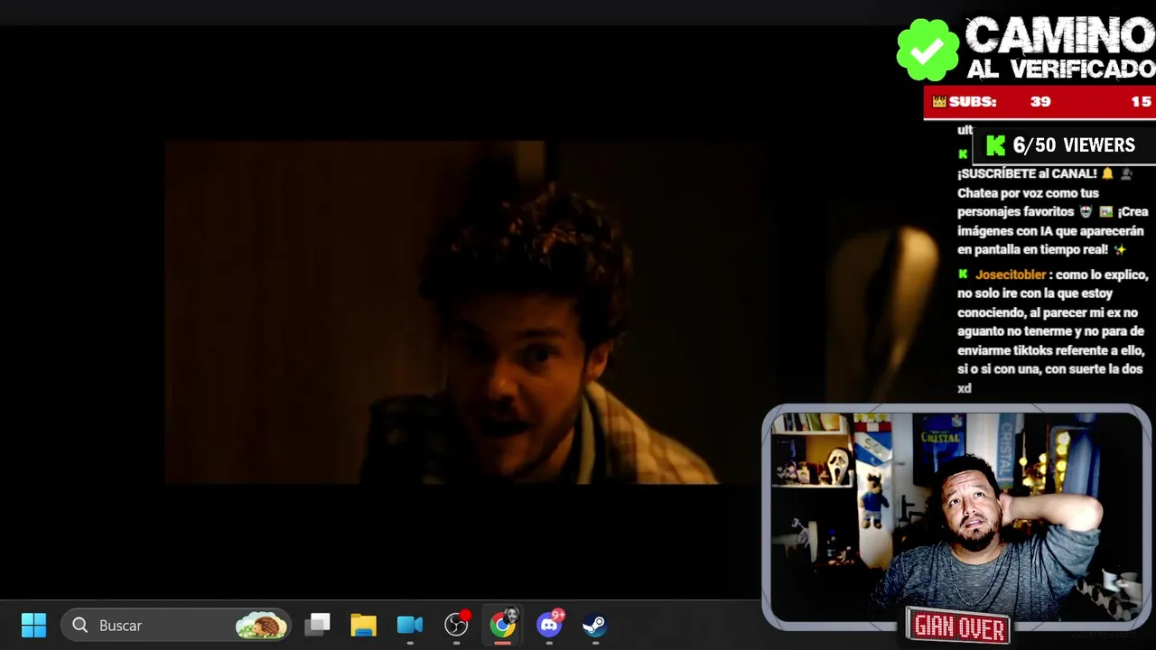
Task: Open the Windows Start menu
Action: pos(33,625)
